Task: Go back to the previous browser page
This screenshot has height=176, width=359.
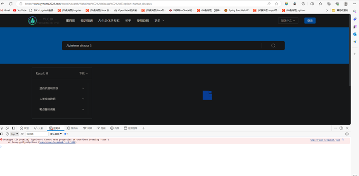Action: click(x=2, y=4)
